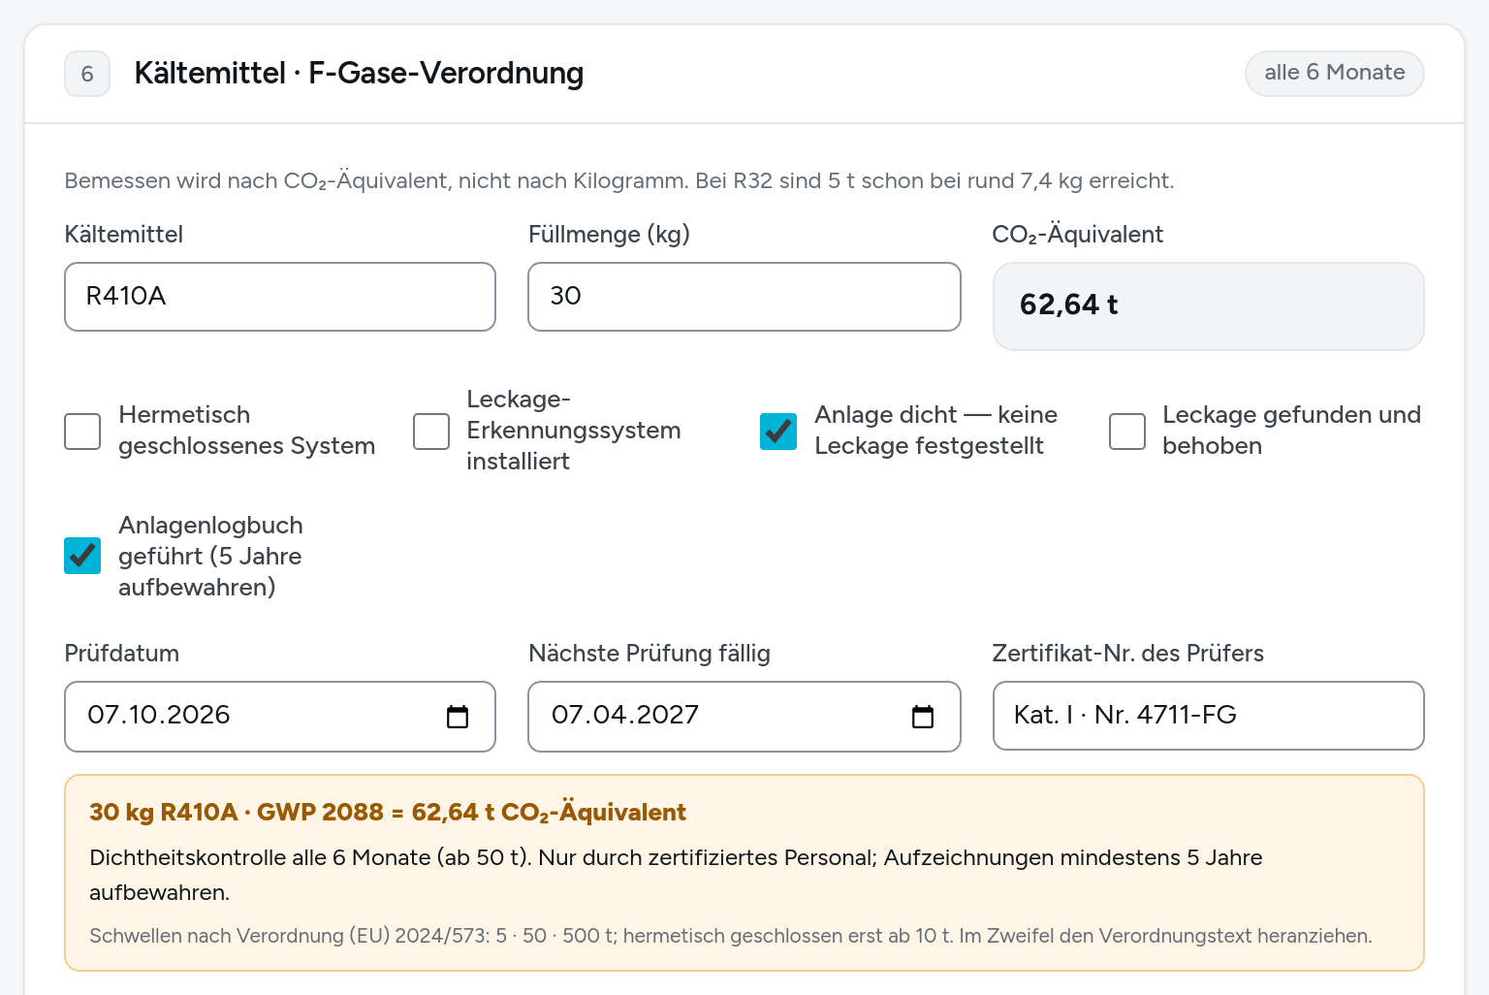Click the date 07.04.2027 in next inspection field
1489x995 pixels.
tap(625, 716)
